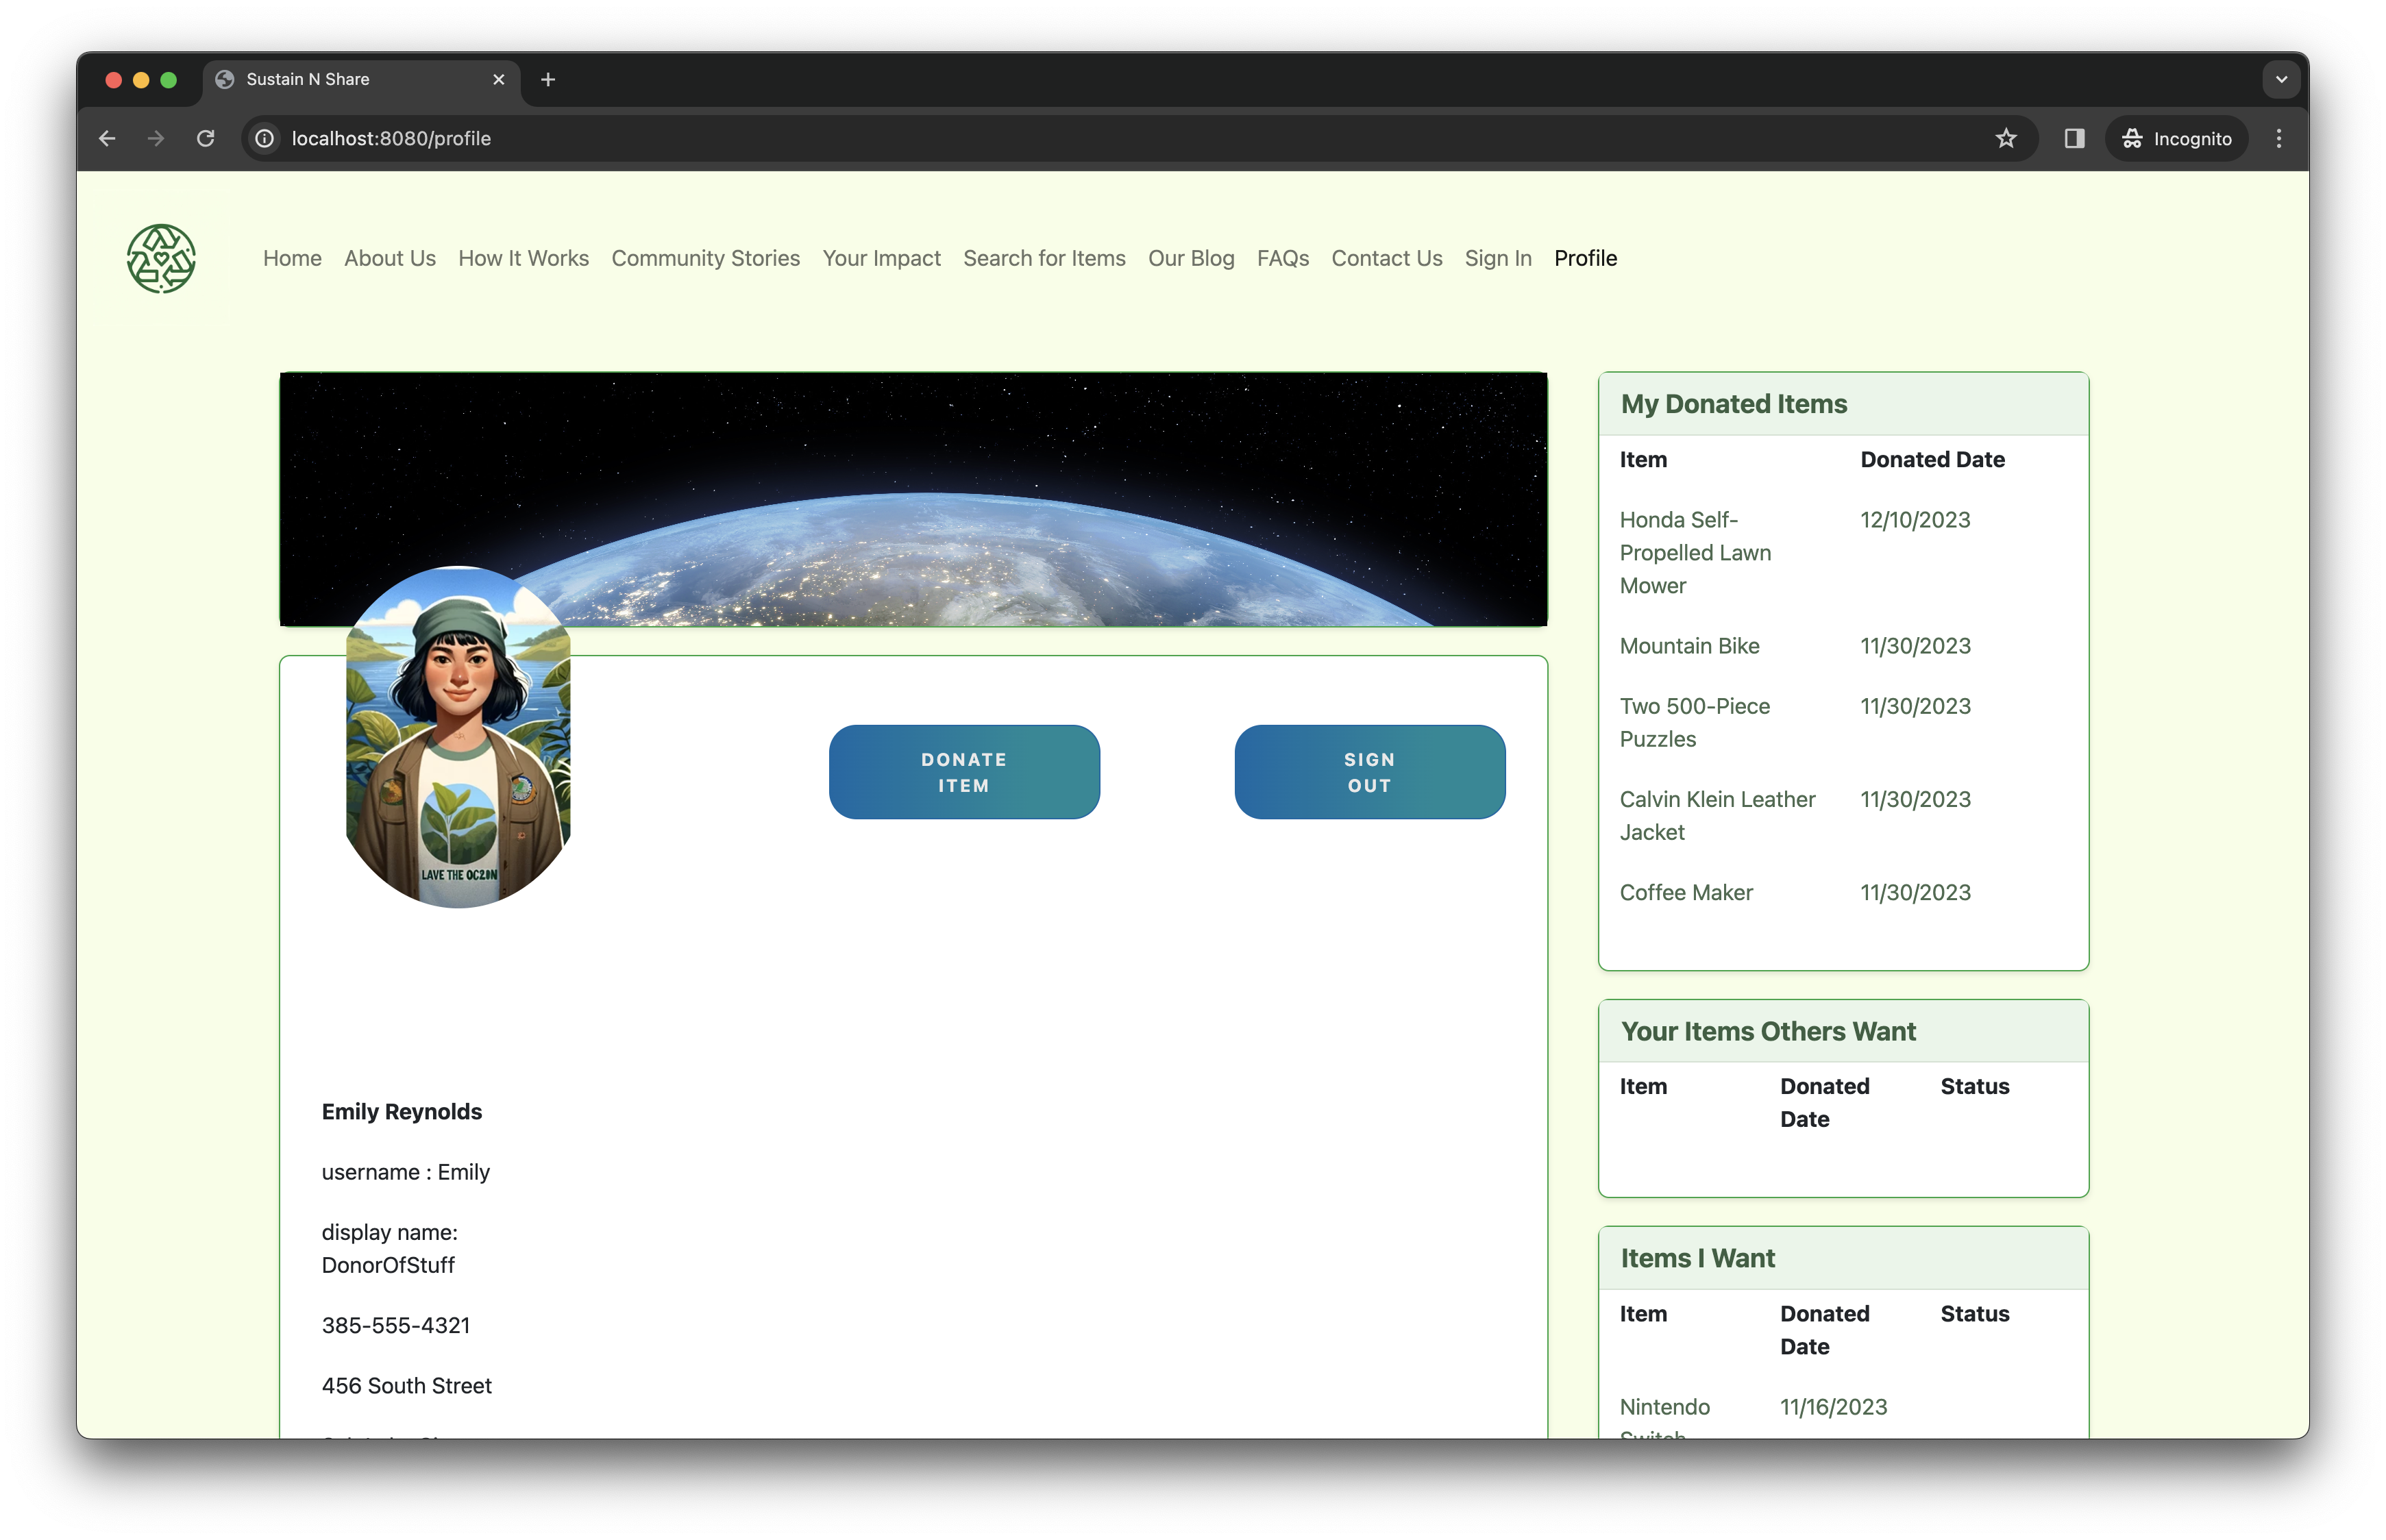2386x1540 pixels.
Task: Click the Sustain N Share recycle logo
Action: [x=161, y=258]
